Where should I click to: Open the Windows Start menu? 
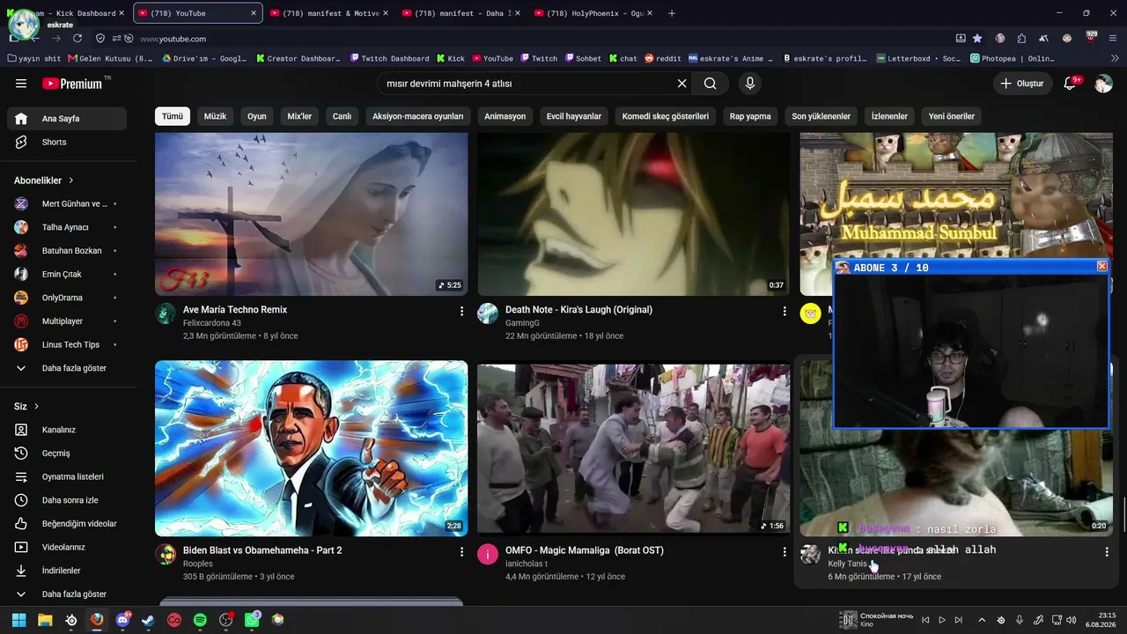pos(18,620)
